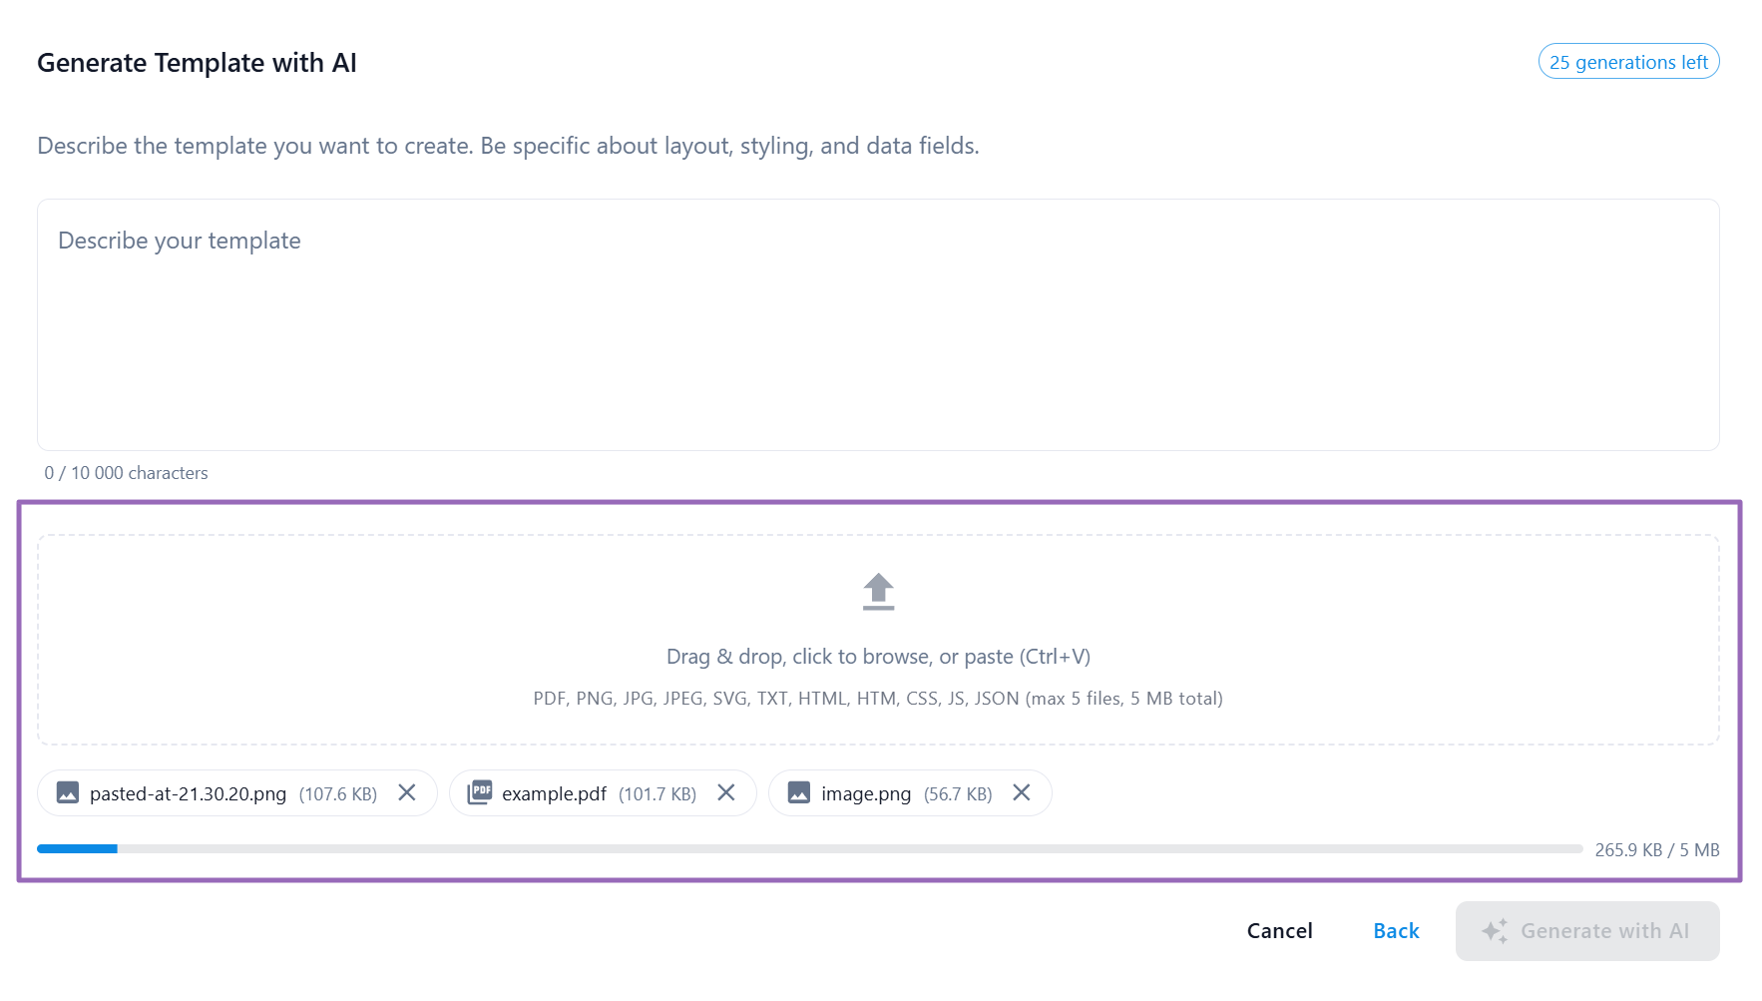Click the 265.9 KB / 5 MB label

[1657, 849]
